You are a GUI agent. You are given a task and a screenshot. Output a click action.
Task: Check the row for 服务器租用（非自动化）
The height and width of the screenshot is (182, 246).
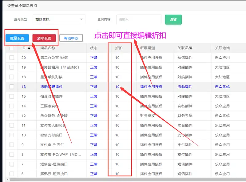pyautogui.click(x=12, y=67)
